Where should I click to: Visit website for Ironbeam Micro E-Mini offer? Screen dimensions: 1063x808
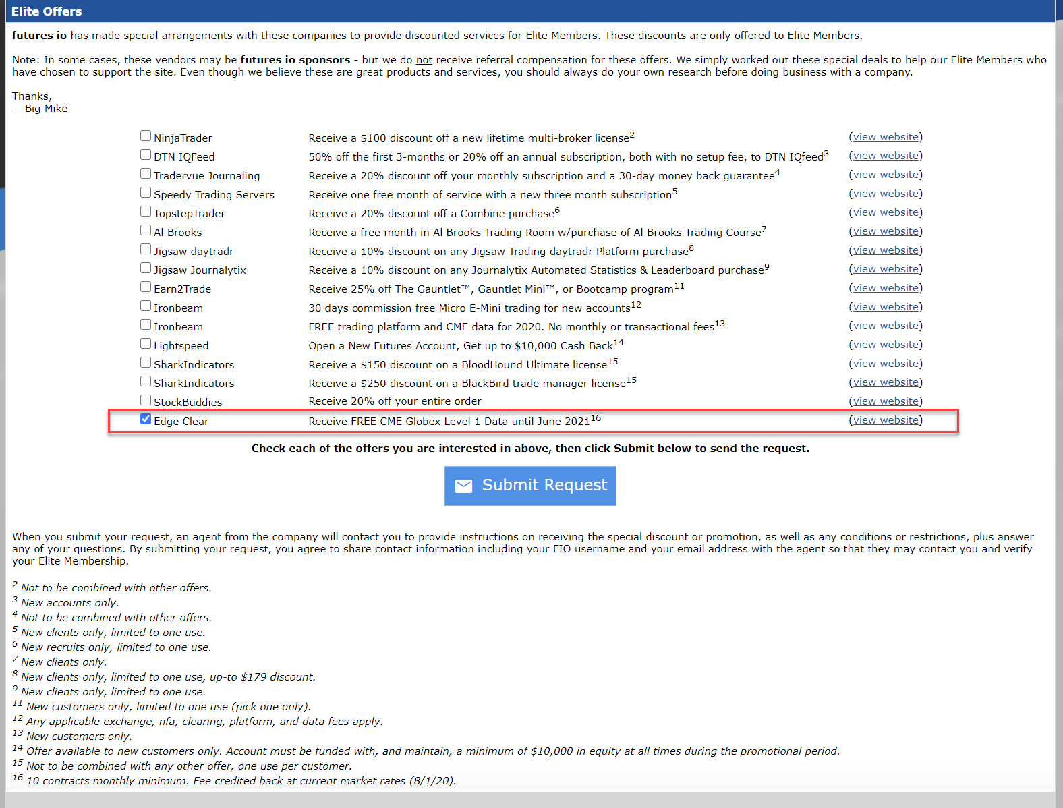(886, 307)
